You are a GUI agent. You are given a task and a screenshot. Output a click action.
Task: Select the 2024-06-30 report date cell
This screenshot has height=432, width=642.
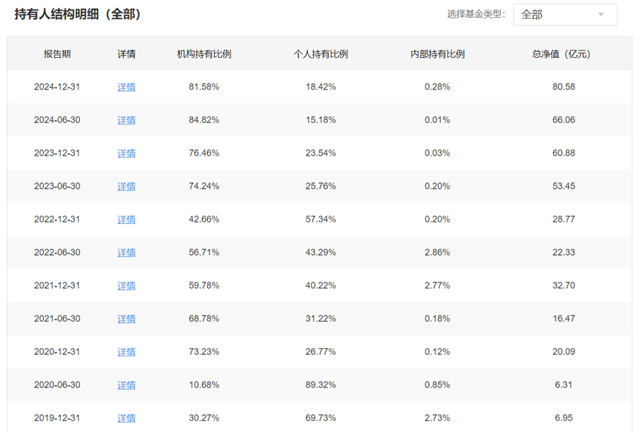tap(57, 120)
